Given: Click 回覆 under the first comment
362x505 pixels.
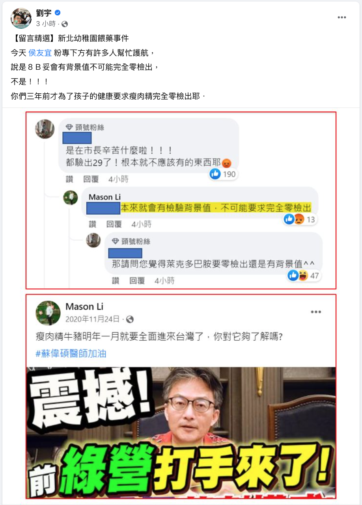Looking at the screenshot, I should [x=91, y=179].
